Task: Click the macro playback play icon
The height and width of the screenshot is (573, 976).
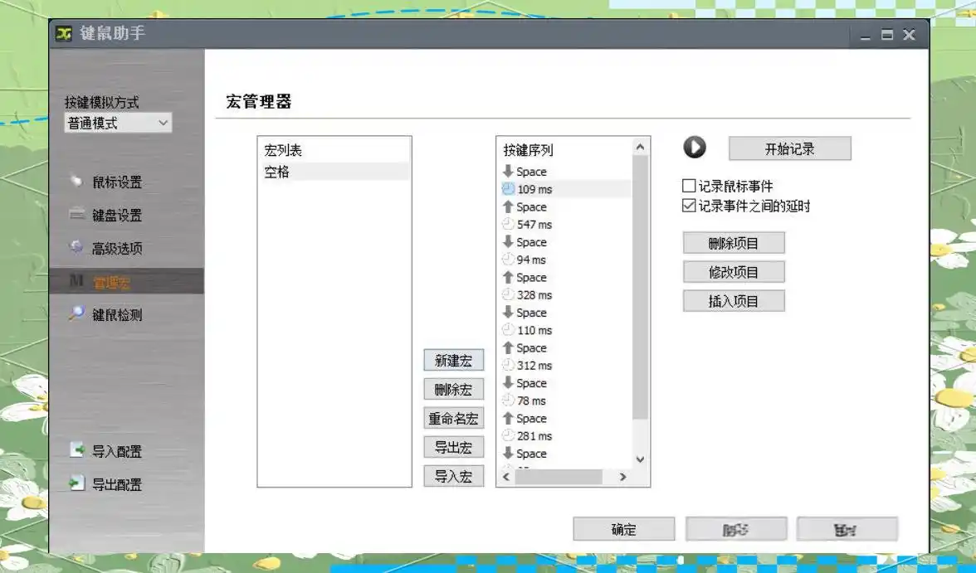Action: point(695,148)
